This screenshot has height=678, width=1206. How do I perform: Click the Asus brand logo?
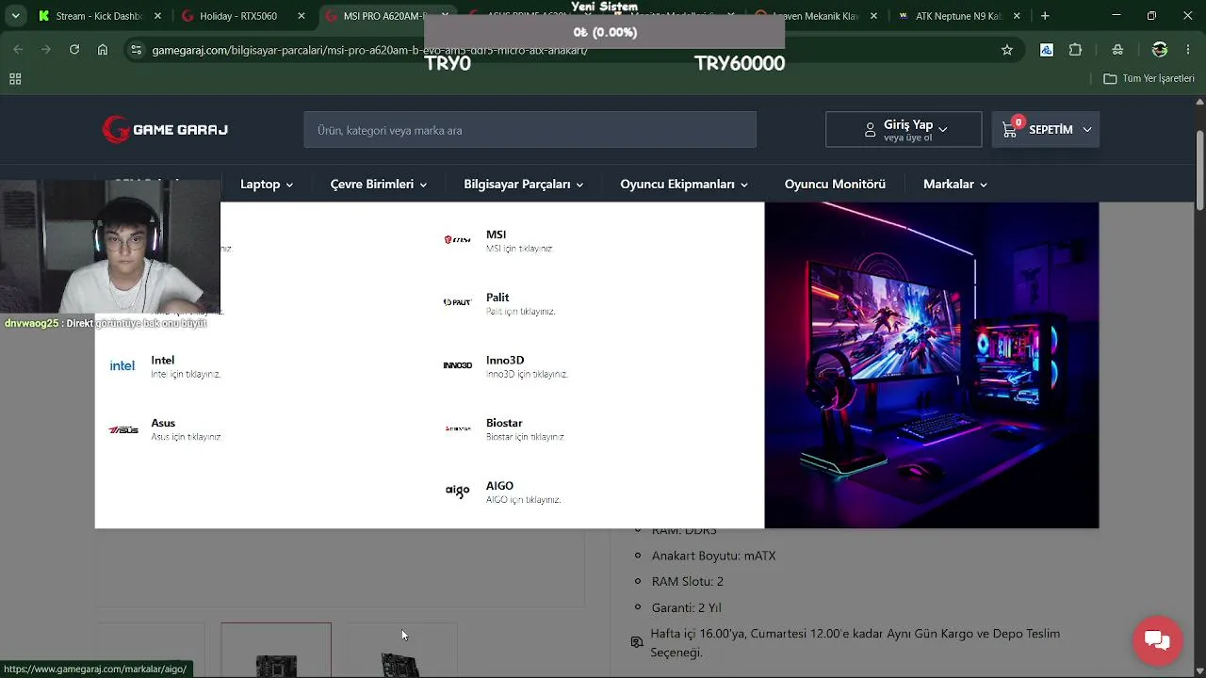coord(122,429)
